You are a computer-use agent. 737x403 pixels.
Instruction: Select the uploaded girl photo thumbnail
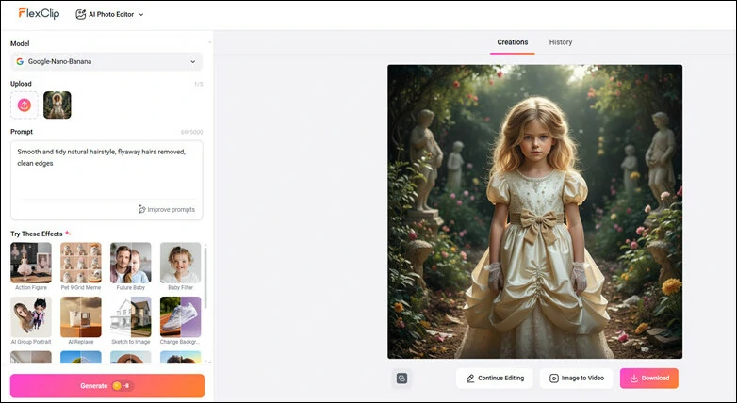[x=57, y=105]
